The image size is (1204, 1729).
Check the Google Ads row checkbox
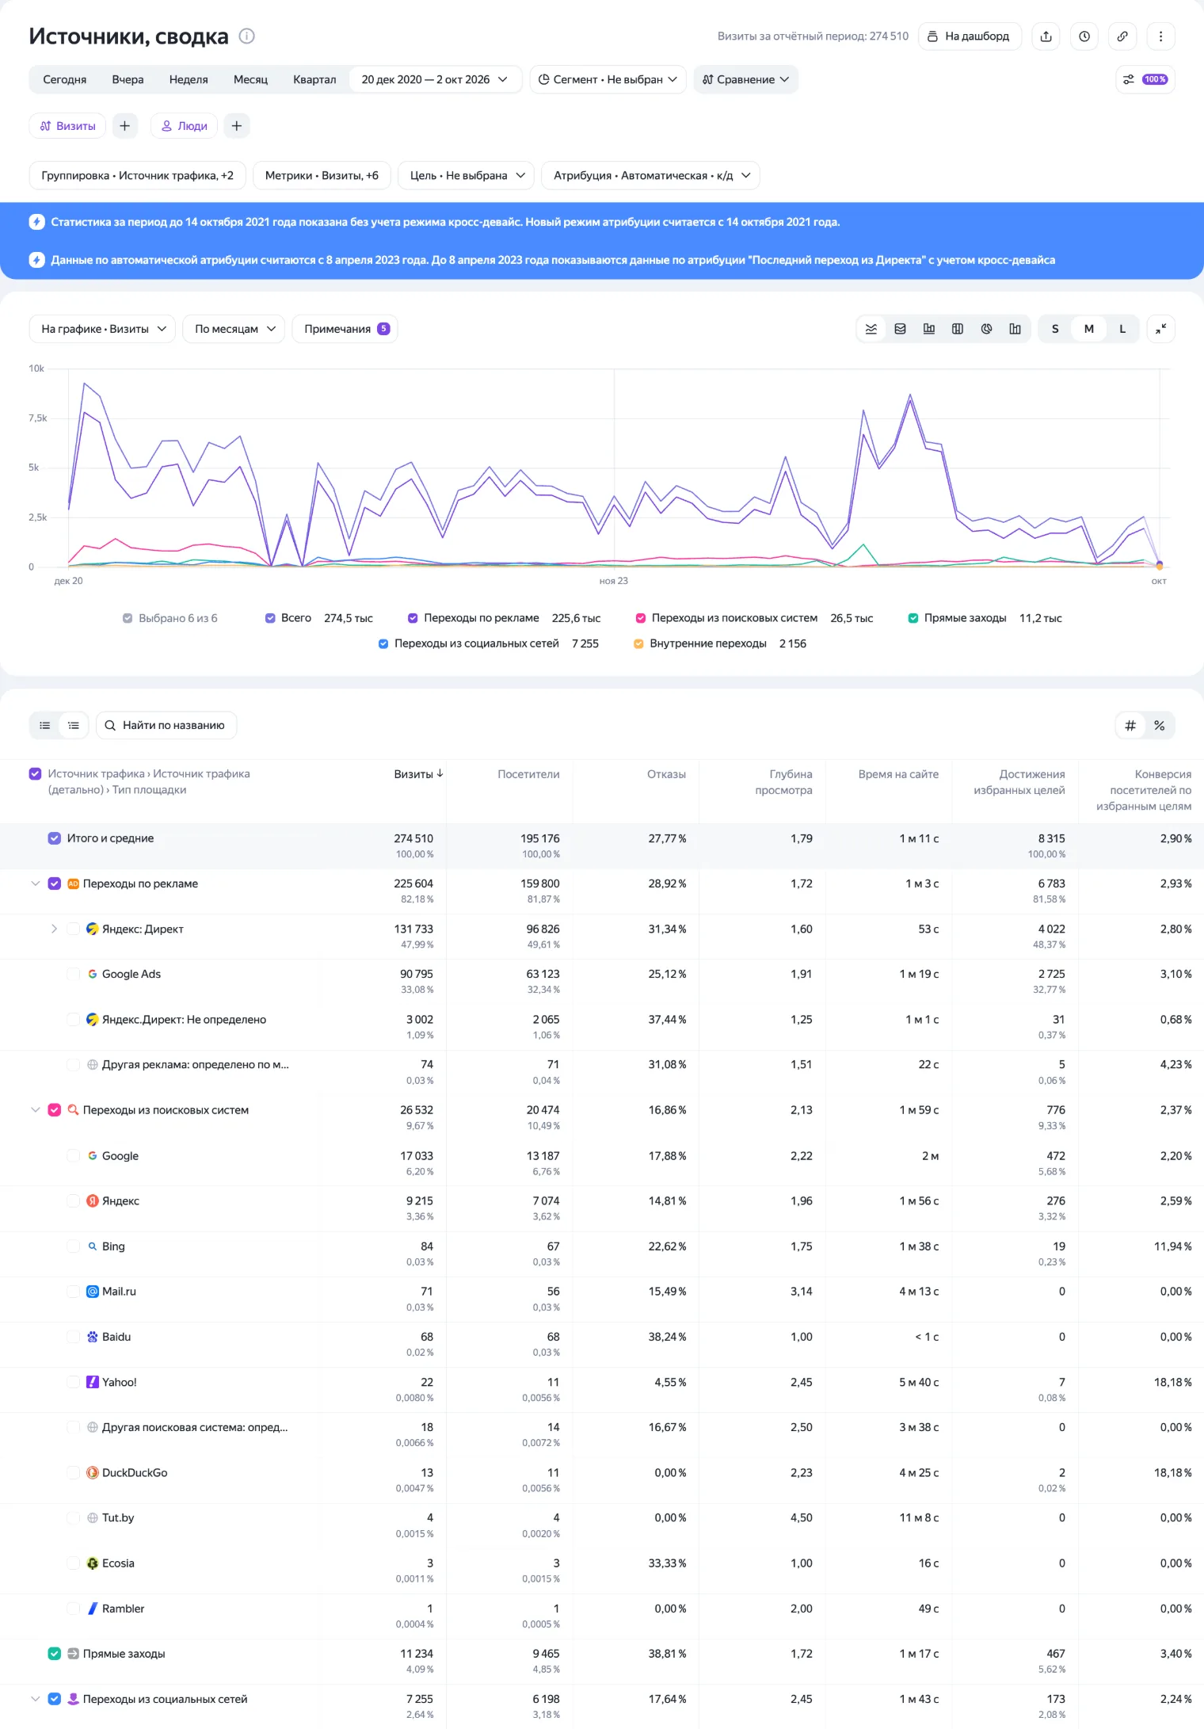pyautogui.click(x=74, y=974)
